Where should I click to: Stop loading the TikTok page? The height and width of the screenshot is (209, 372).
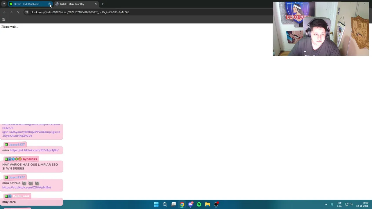(18, 12)
